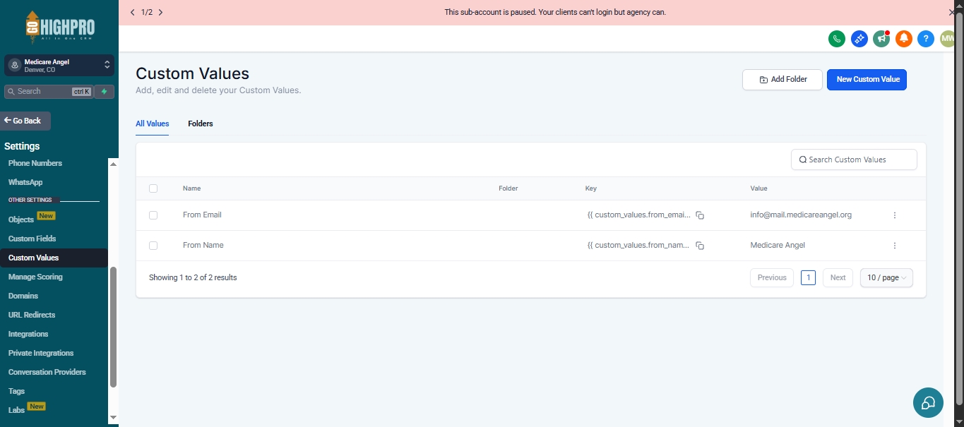Open the blue AI assistant sparkle icon
Image resolution: width=964 pixels, height=427 pixels.
pyautogui.click(x=859, y=39)
